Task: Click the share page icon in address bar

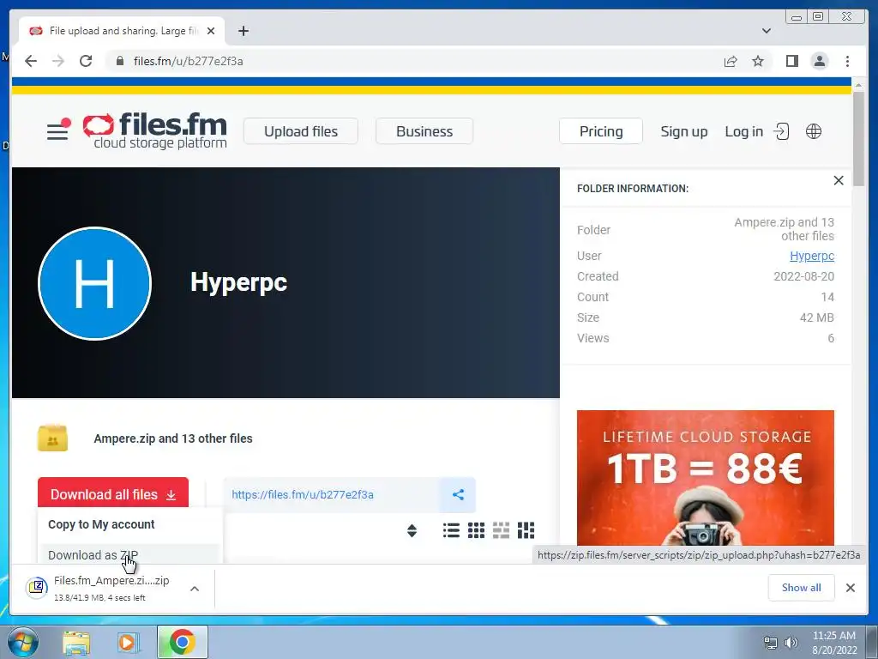Action: (731, 61)
